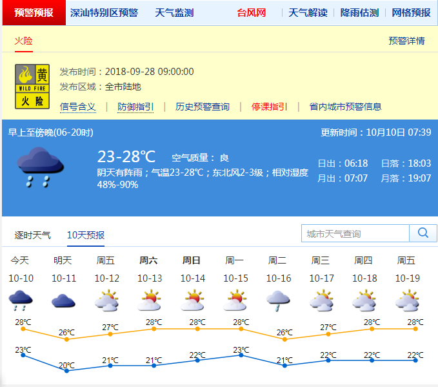Click the yellow wildfire warning icon
The image size is (438, 387).
32,86
